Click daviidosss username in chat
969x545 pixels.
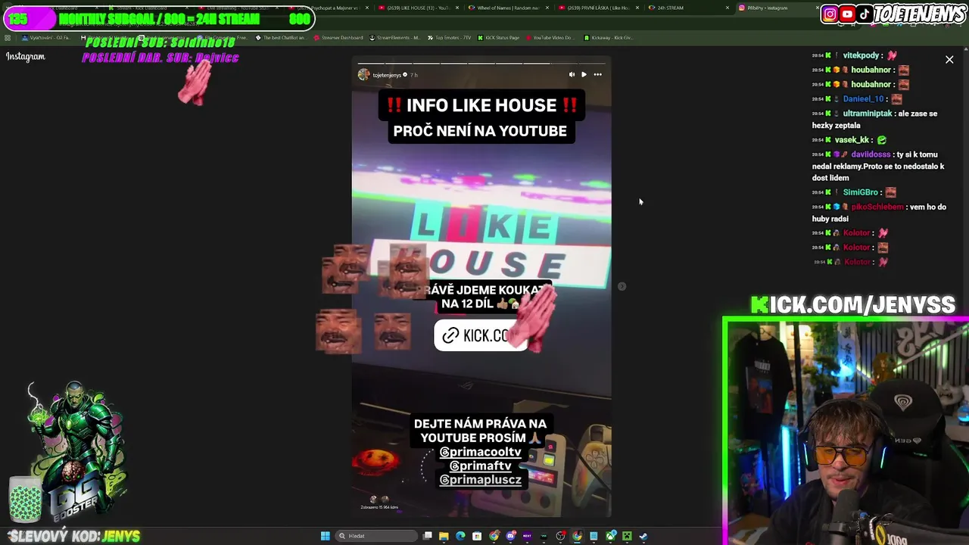coord(871,154)
